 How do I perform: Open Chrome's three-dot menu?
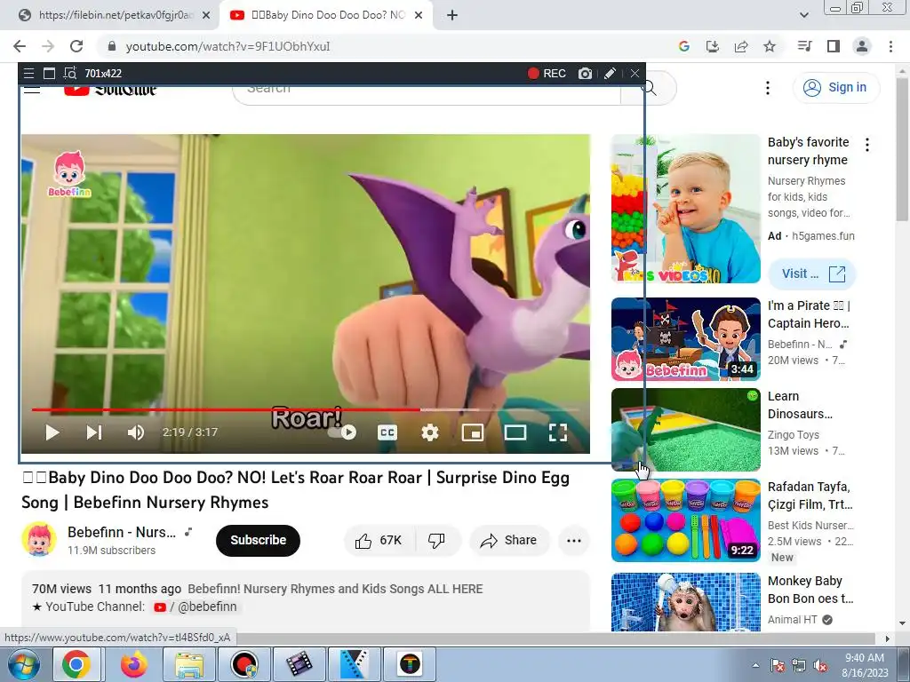pyautogui.click(x=890, y=46)
